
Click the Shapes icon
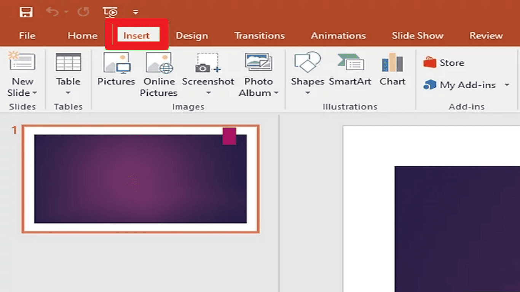pos(308,62)
